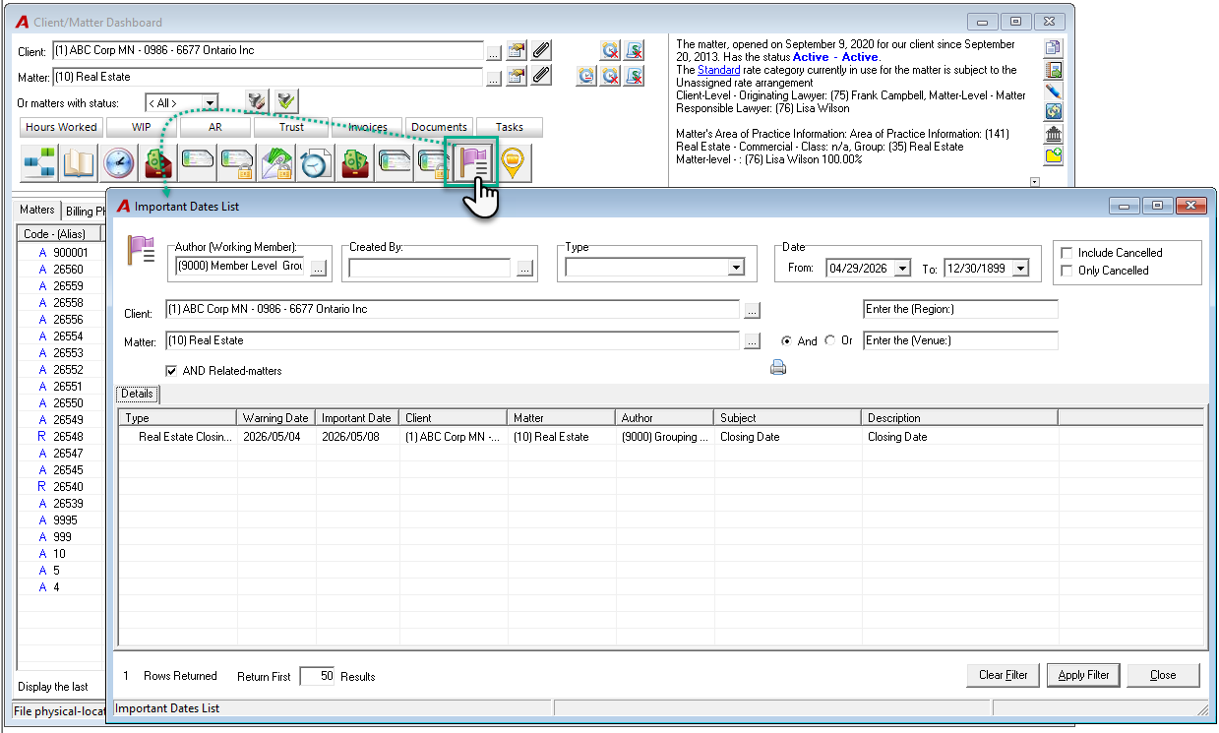
Task: Click the copy documents icon beside matter summary
Action: pyautogui.click(x=1054, y=48)
